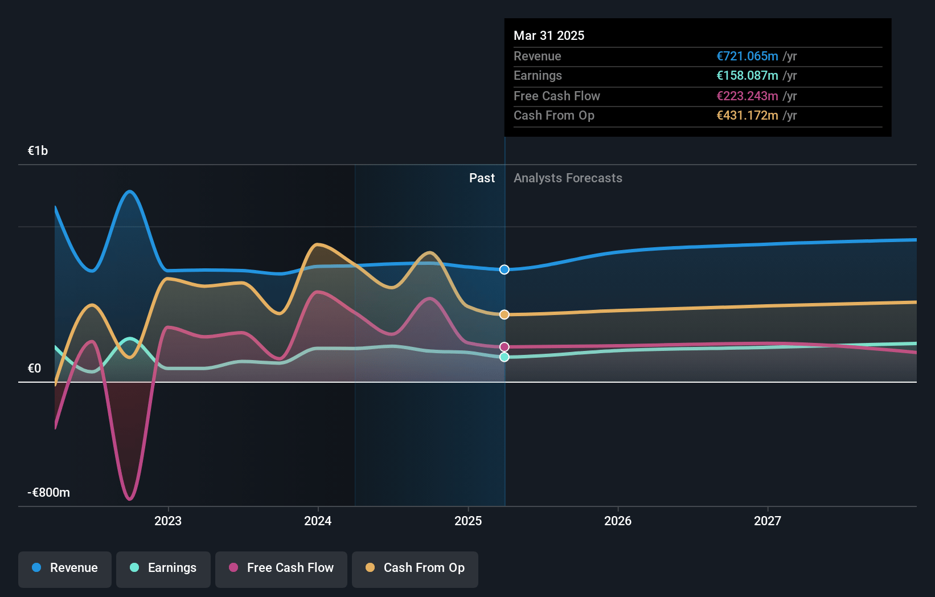Click the Earnings data point marker on chart
The image size is (935, 597).
pyautogui.click(x=505, y=357)
